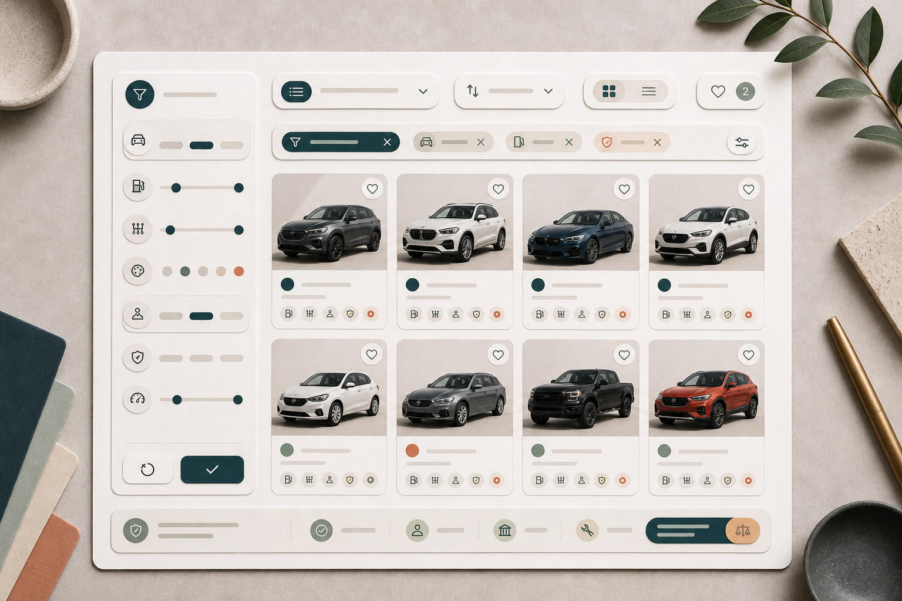Click fuel pump icon on blue sedan card
The image size is (902, 601).
click(x=540, y=315)
